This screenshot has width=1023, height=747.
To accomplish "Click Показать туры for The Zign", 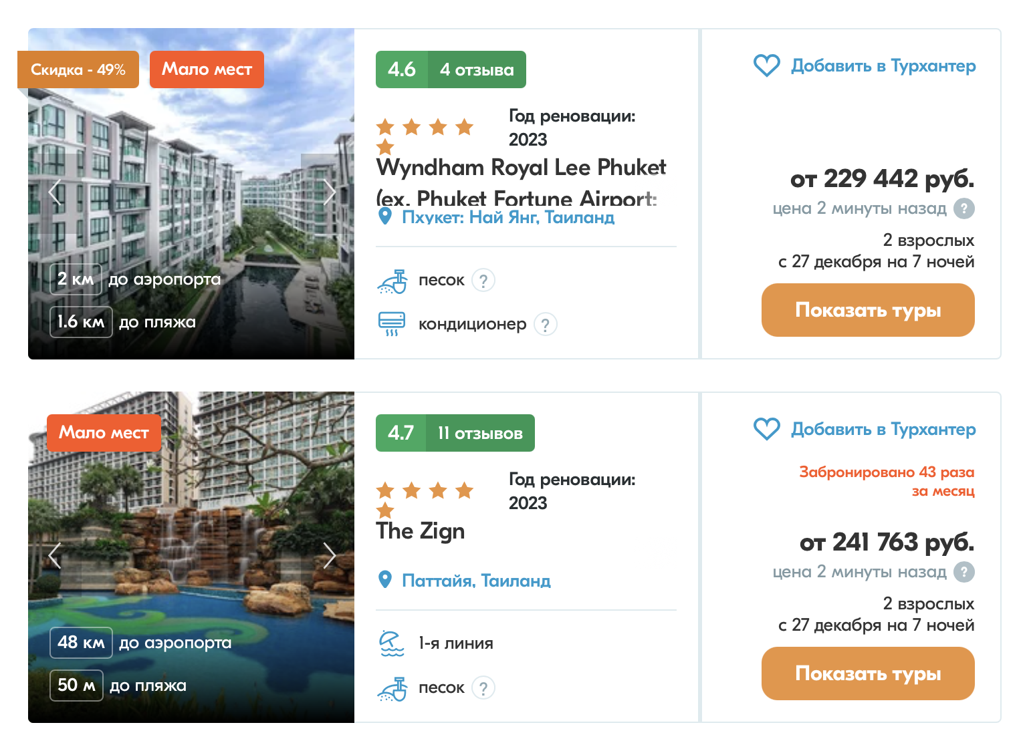I will 868,674.
